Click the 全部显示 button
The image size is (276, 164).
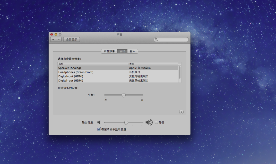pos(71,39)
